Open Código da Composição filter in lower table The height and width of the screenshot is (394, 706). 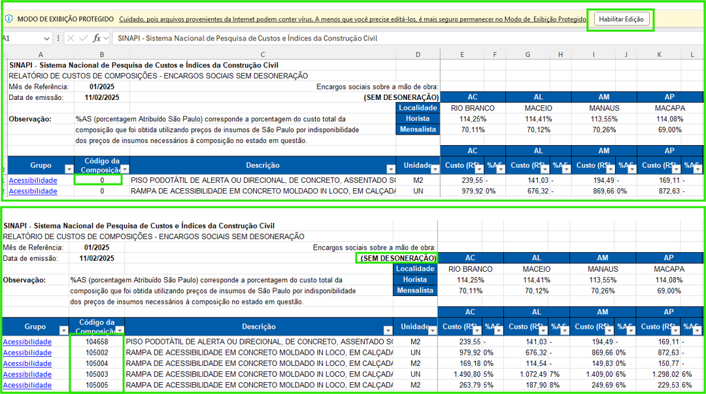click(x=120, y=331)
